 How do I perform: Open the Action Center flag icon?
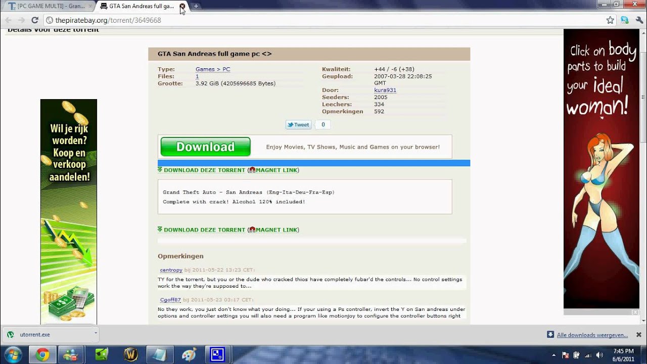point(566,355)
